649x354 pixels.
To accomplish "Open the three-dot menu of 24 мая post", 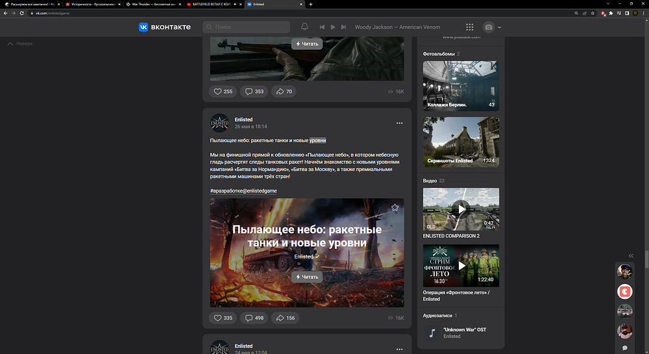I will [399, 349].
